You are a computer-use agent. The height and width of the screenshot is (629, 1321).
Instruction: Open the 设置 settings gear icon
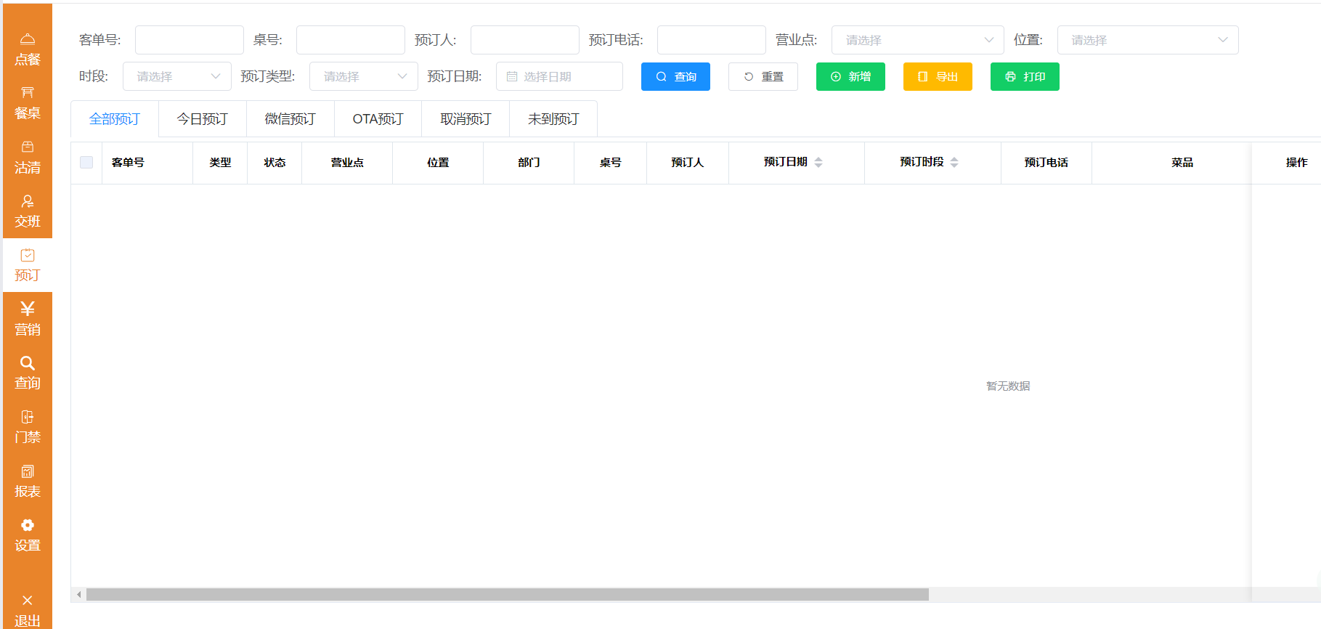pos(28,535)
